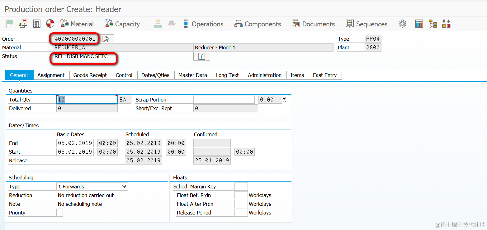
Task: Check Capacity availability from toolbar
Action: [x=122, y=24]
